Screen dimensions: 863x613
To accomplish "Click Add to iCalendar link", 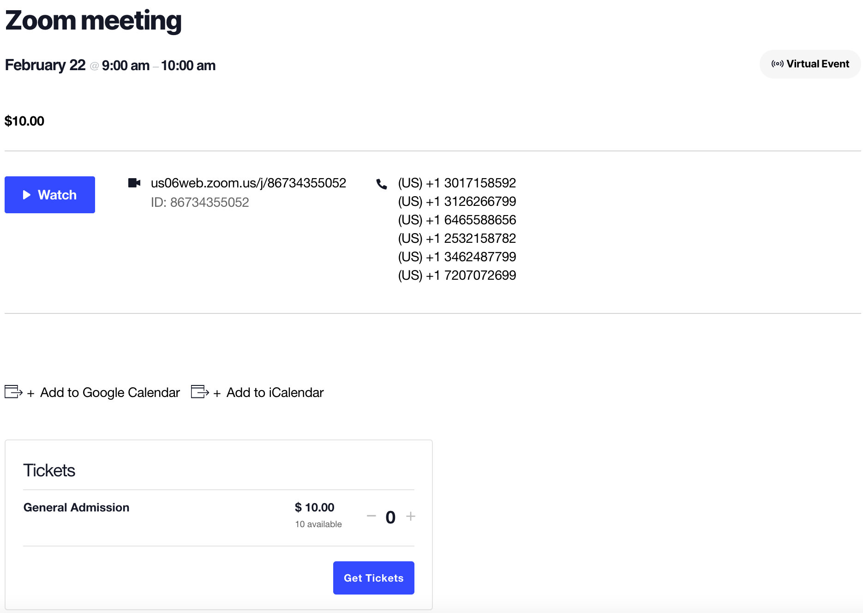I will click(275, 392).
